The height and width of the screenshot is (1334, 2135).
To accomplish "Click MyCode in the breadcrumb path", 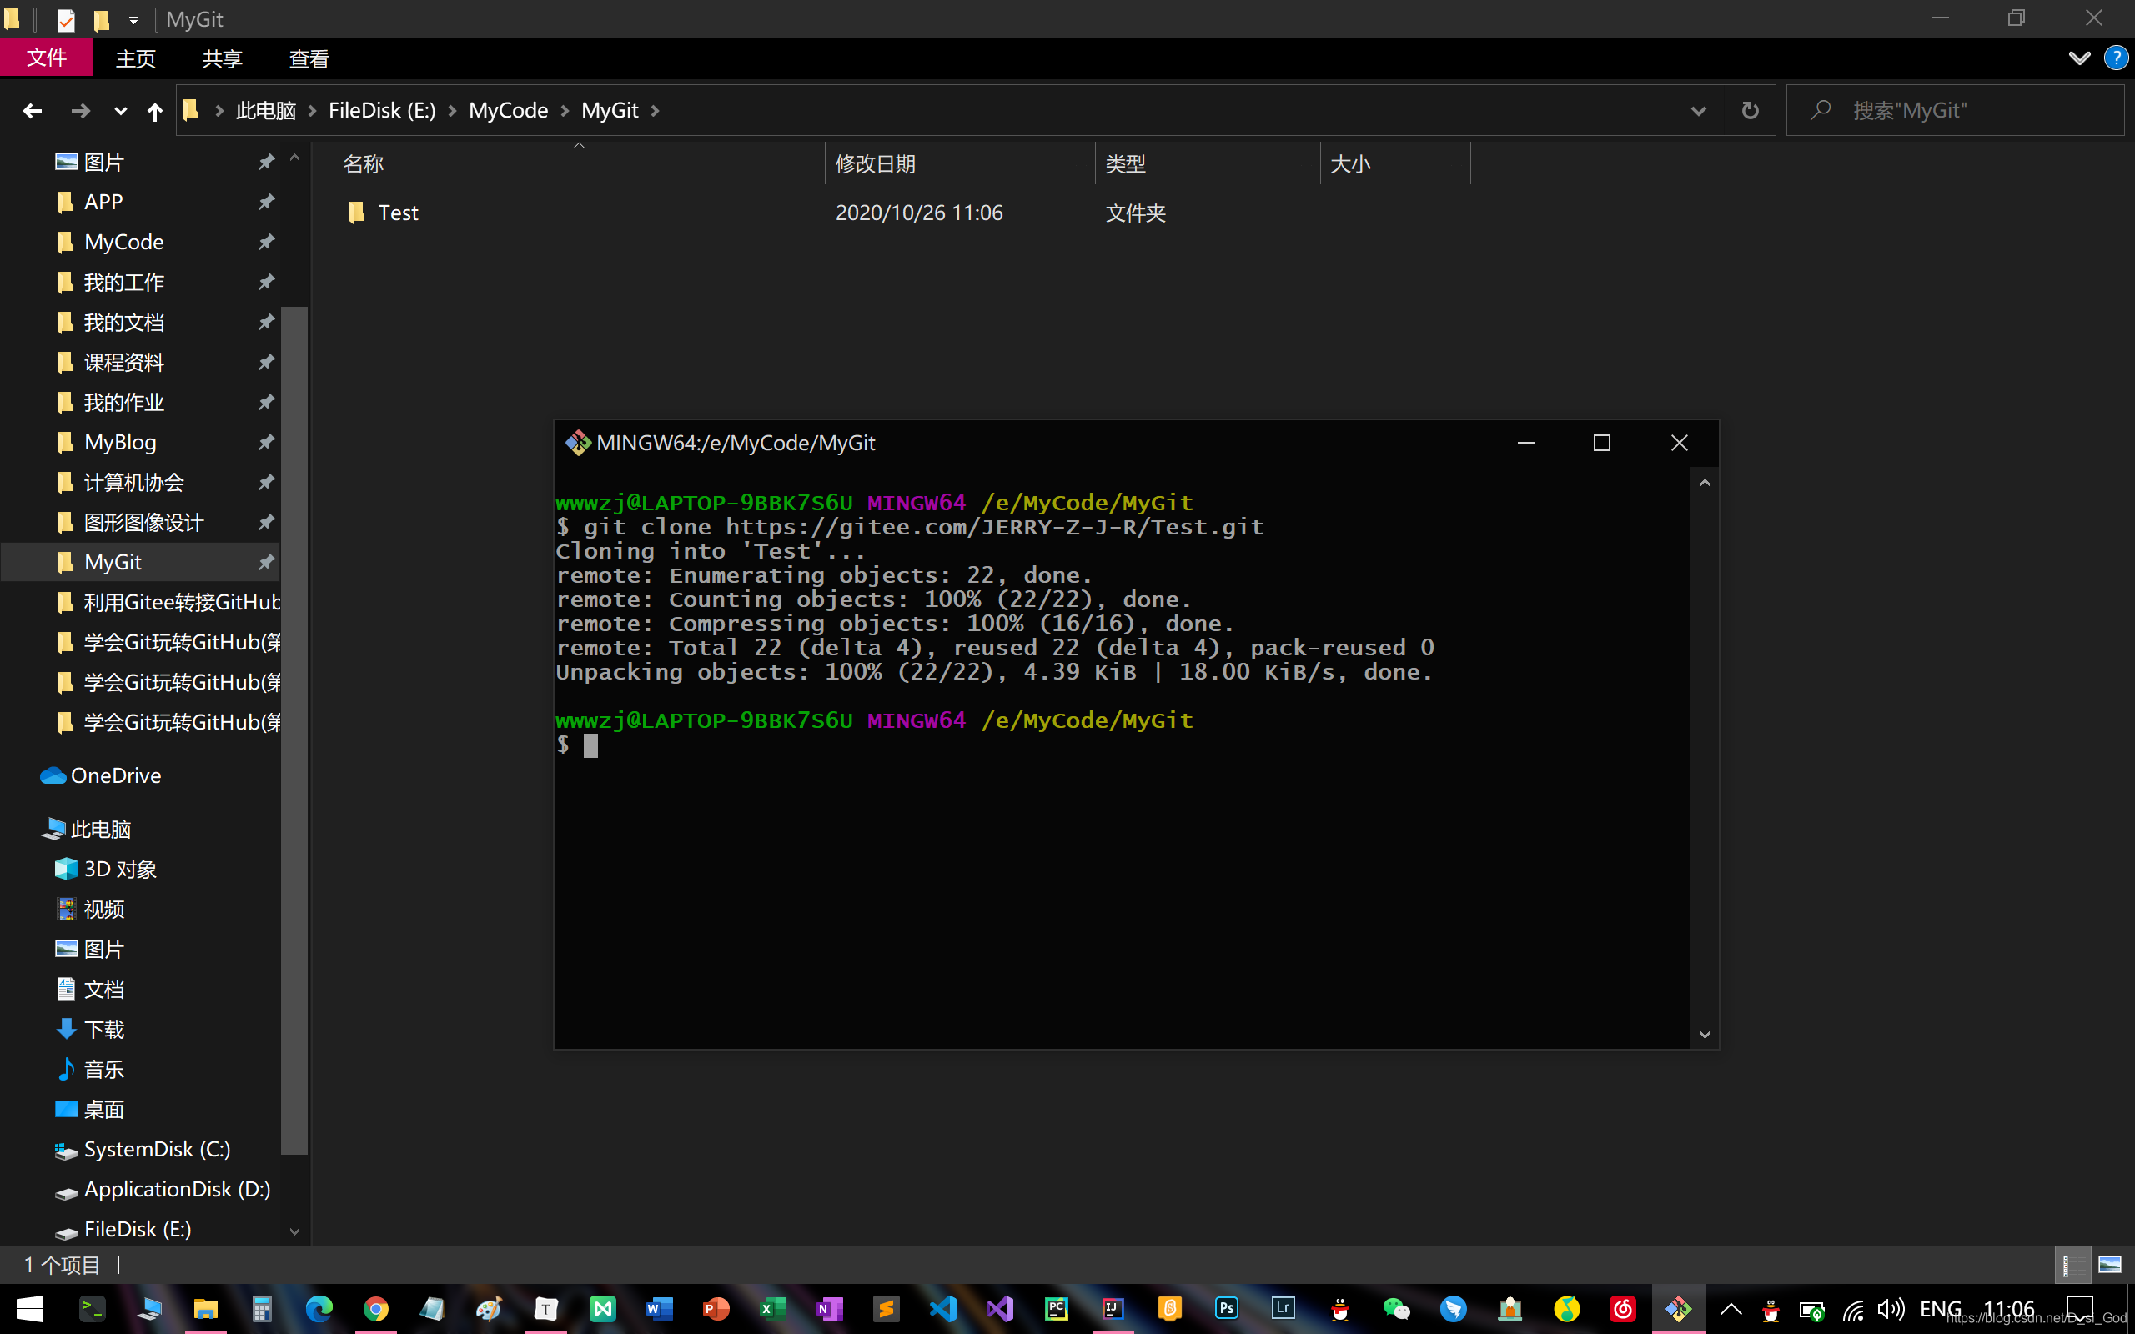I will click(x=508, y=110).
